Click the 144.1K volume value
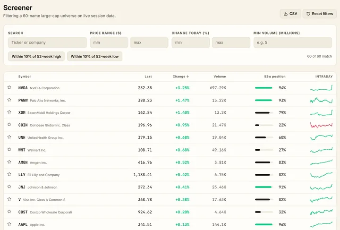The image size is (340, 230). tap(219, 225)
